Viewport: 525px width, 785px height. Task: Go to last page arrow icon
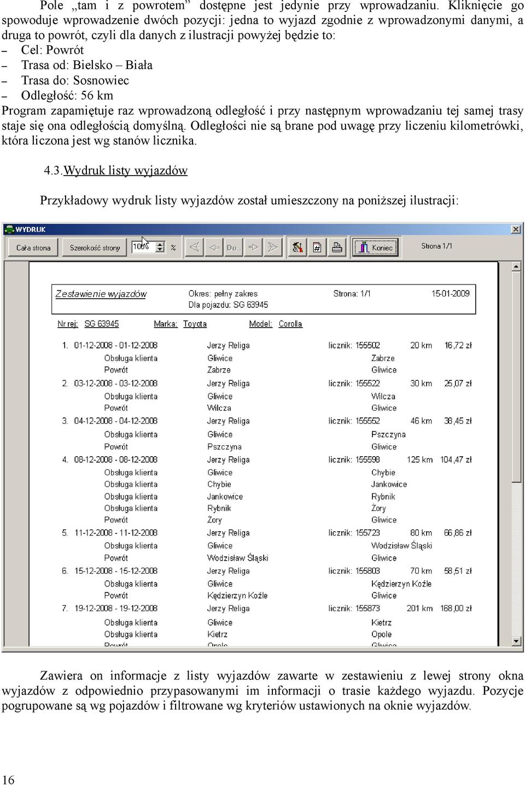pyautogui.click(x=272, y=247)
